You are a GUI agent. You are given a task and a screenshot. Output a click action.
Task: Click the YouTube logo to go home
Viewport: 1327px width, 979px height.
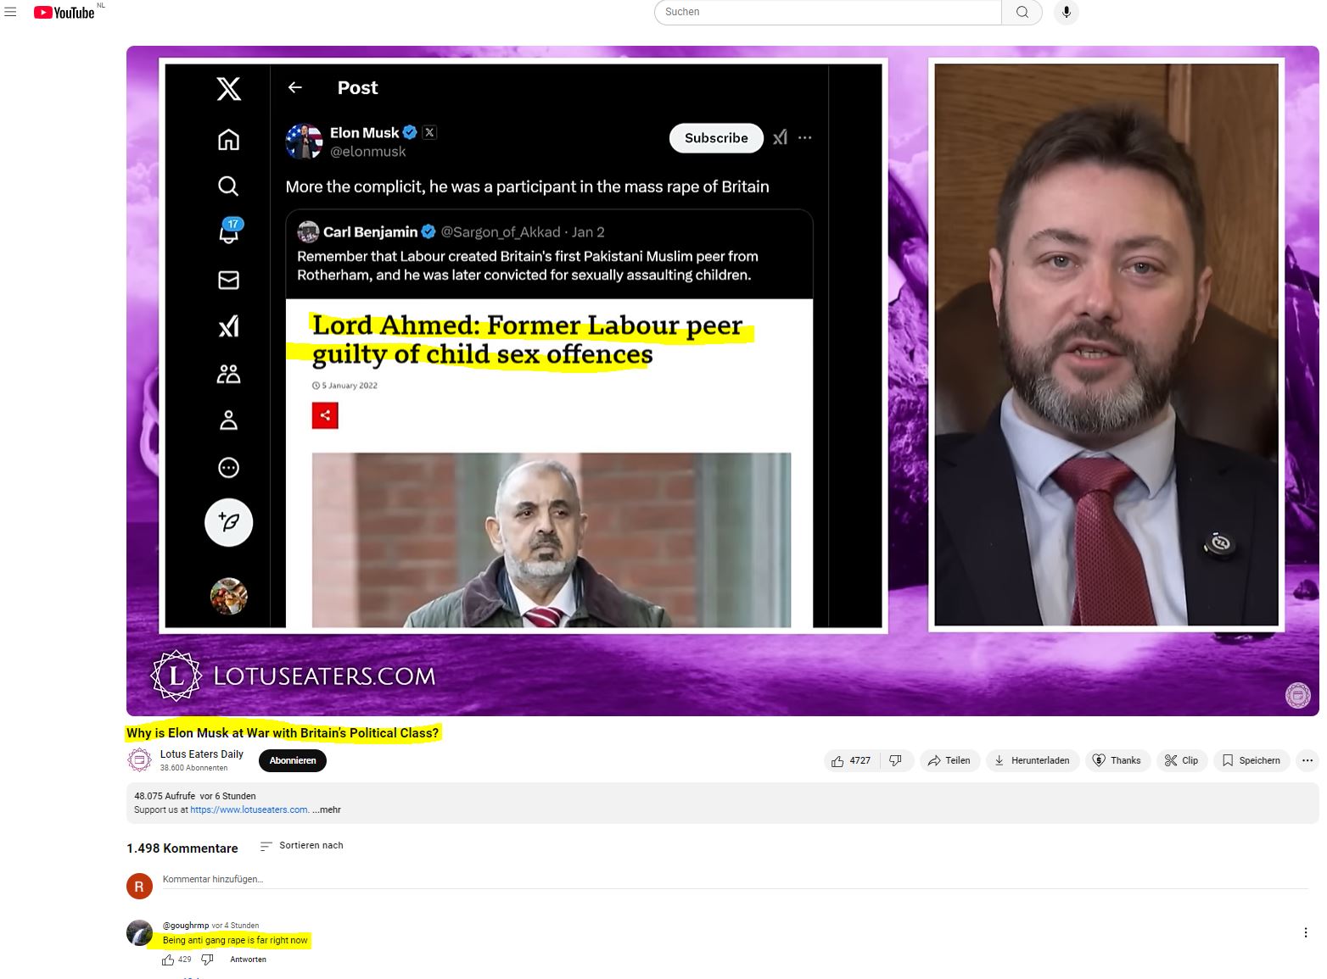tap(64, 13)
